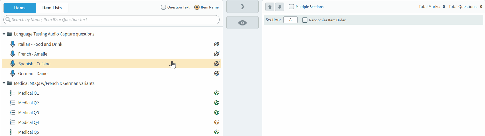The width and height of the screenshot is (485, 136).
Task: Click the orange globe warning icon for Medical Q4
Action: pos(217,122)
